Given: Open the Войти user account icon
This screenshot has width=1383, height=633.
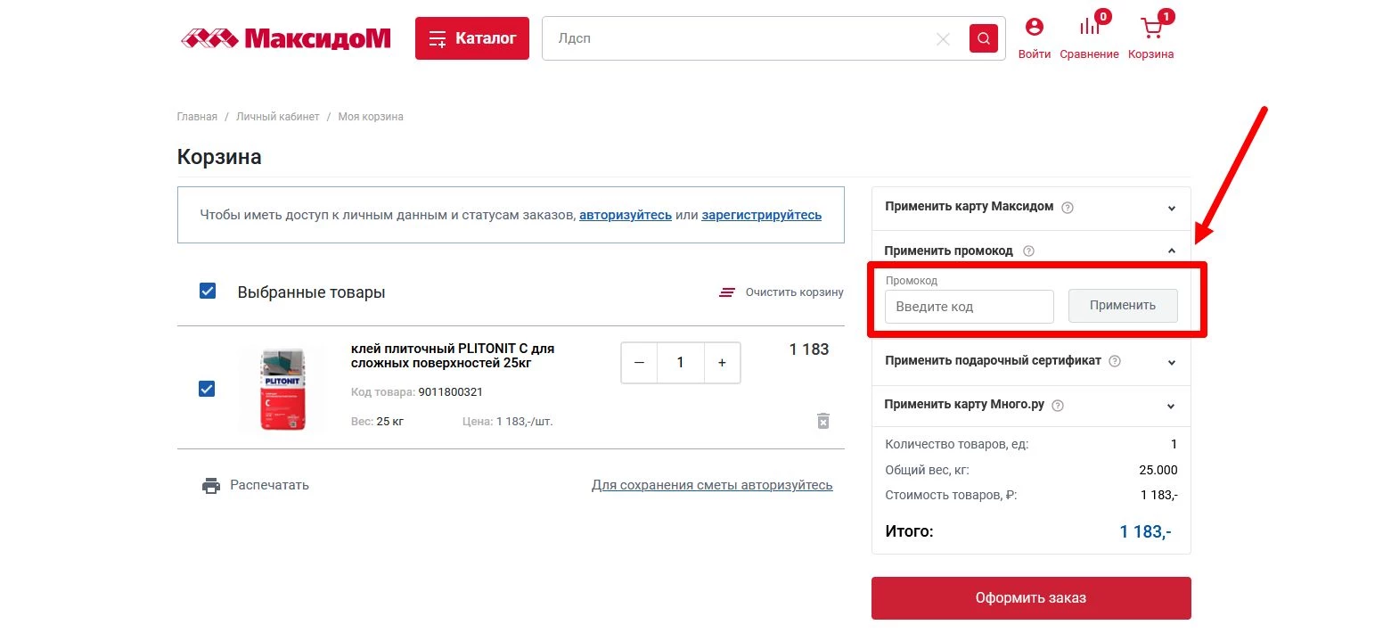Looking at the screenshot, I should pyautogui.click(x=1034, y=28).
